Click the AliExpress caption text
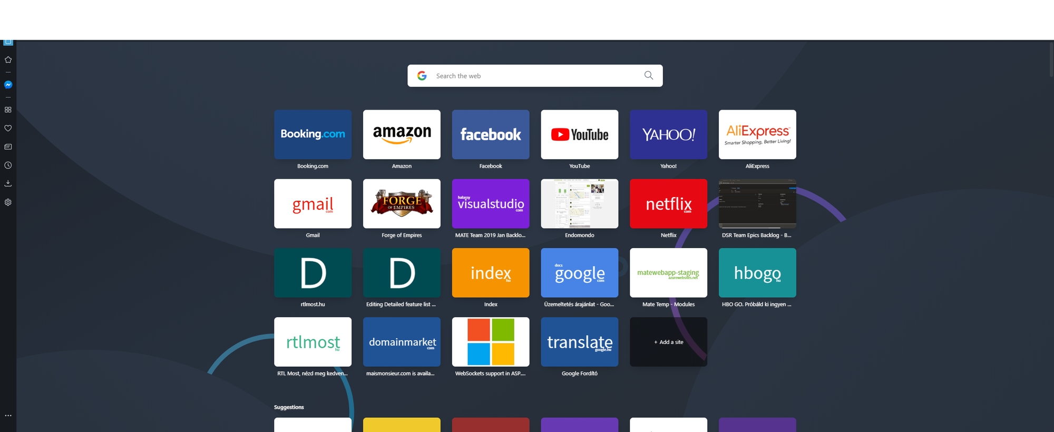 pos(757,166)
